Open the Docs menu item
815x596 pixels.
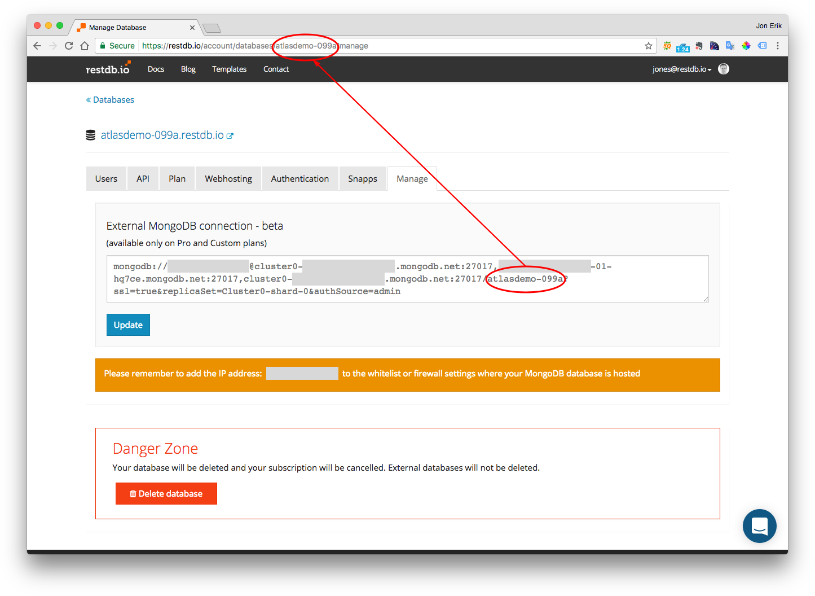pos(156,69)
